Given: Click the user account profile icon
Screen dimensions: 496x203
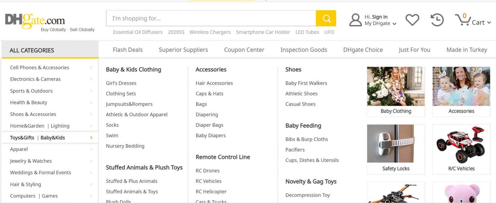Looking at the screenshot, I should (355, 20).
